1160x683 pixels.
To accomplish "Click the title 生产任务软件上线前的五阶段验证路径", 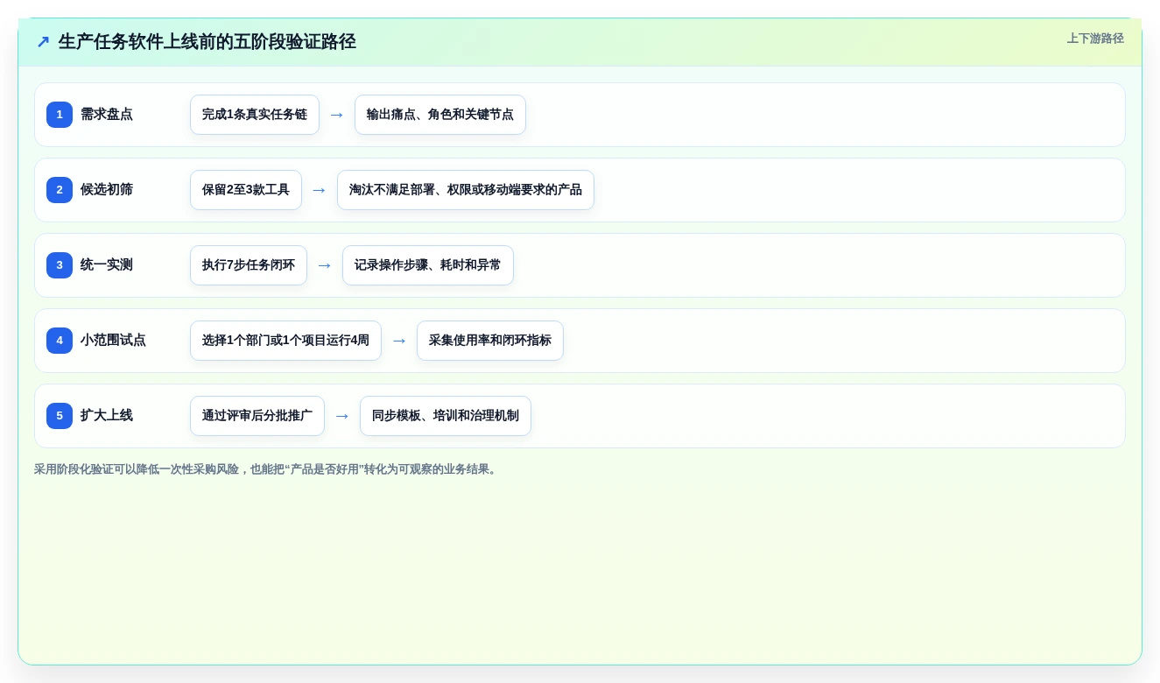I will pyautogui.click(x=207, y=42).
